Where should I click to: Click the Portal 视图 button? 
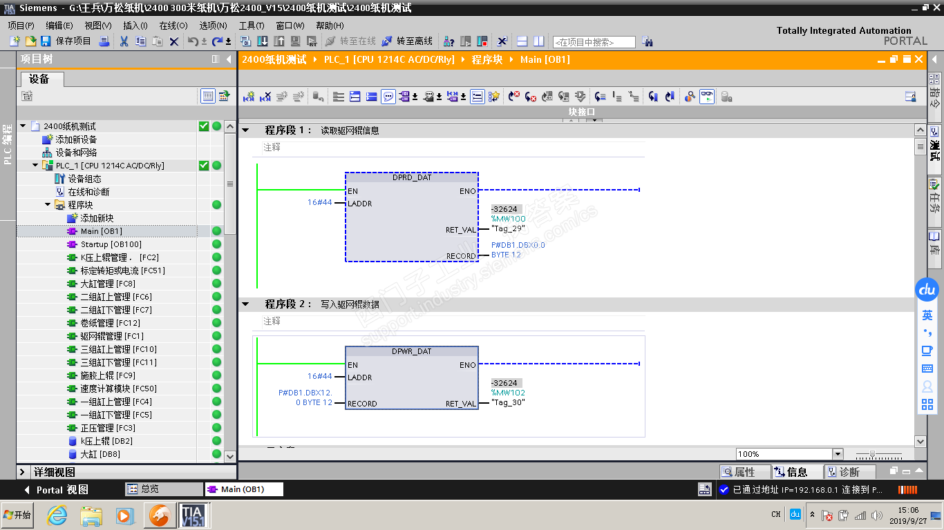pos(56,490)
